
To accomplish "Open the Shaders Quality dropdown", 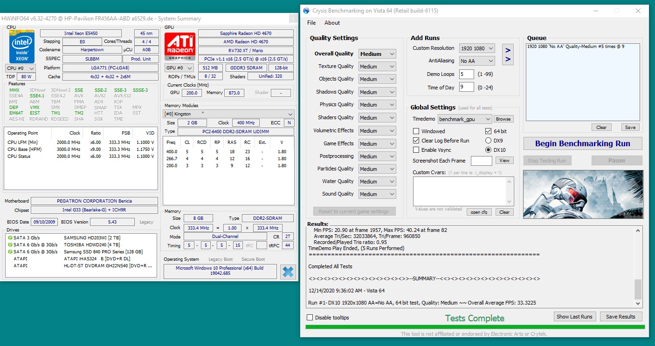I will tap(377, 118).
